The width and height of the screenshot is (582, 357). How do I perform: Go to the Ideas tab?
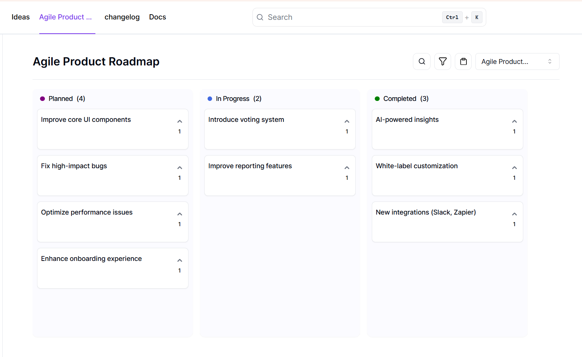[21, 17]
